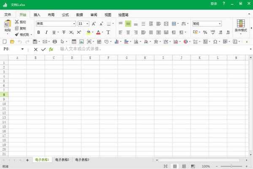
Task: Click the percent style button
Action: (x=205, y=33)
